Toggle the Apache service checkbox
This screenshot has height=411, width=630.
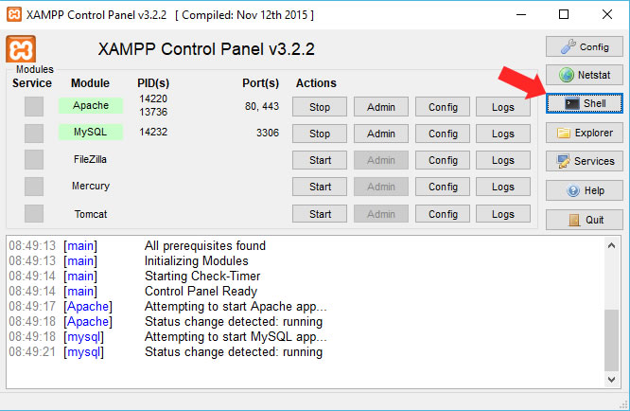click(34, 107)
